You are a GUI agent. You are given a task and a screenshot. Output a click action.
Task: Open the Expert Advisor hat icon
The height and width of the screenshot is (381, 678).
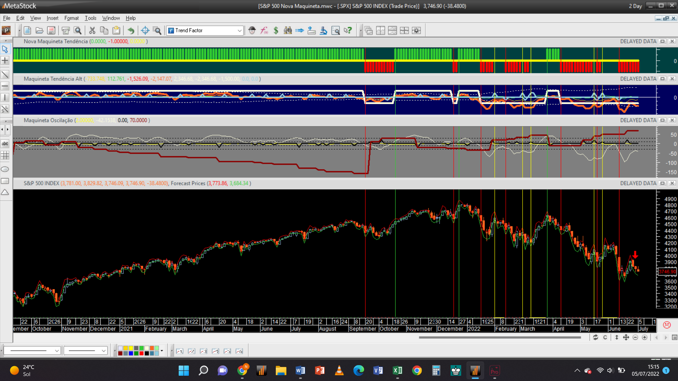pos(252,30)
